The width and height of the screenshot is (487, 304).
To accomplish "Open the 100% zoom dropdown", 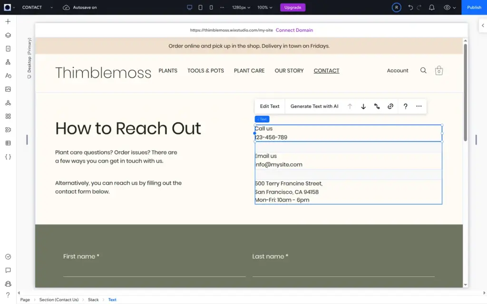I will [264, 8].
